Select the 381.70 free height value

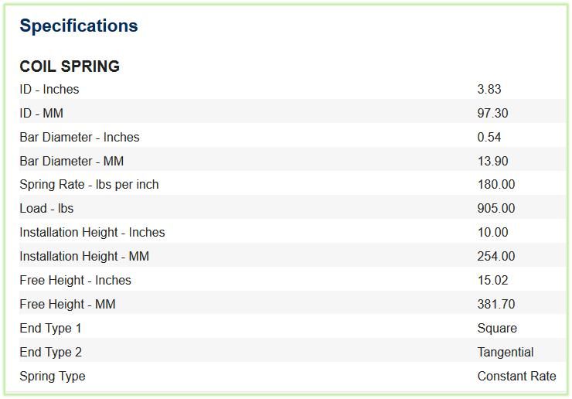(496, 304)
